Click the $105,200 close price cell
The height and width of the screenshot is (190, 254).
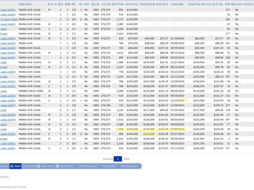[x=149, y=72]
